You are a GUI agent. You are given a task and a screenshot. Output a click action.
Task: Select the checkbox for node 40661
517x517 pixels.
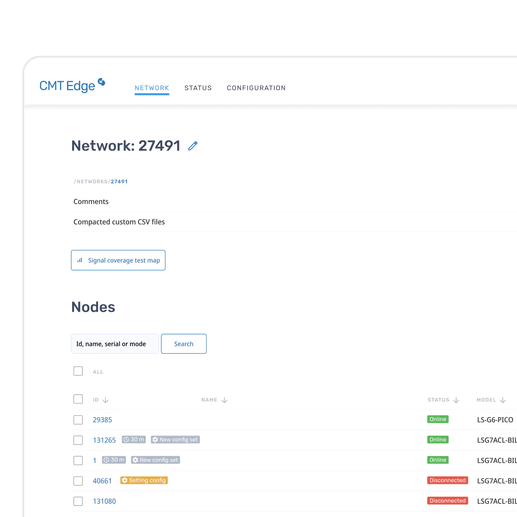click(x=78, y=481)
